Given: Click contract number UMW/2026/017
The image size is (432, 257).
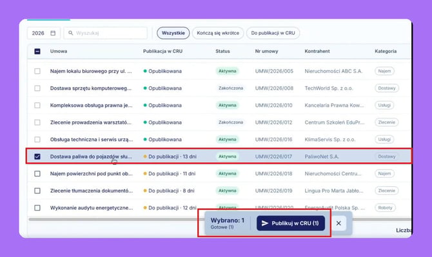Looking at the screenshot, I should tap(273, 157).
